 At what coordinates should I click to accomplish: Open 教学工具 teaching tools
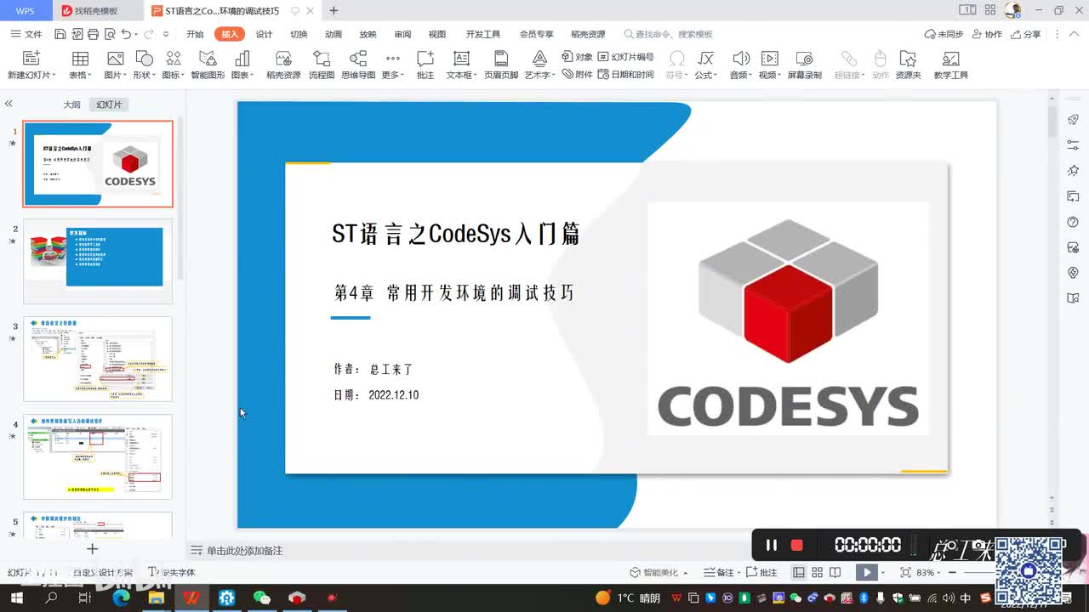point(951,65)
